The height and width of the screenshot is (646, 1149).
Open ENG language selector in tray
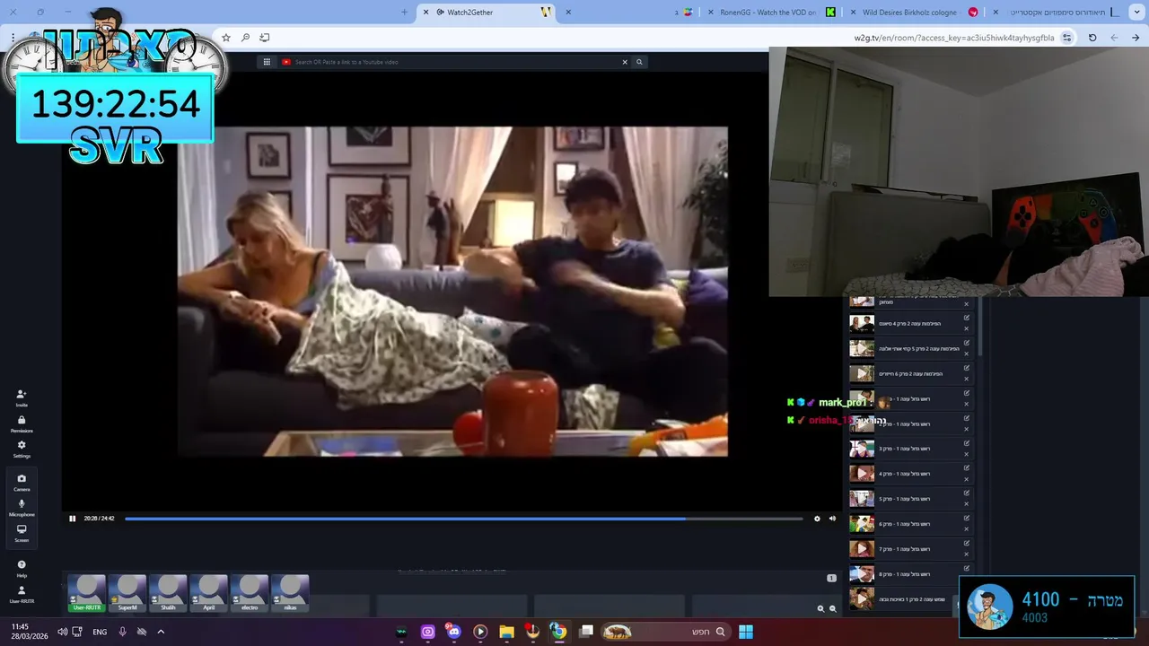pos(100,632)
